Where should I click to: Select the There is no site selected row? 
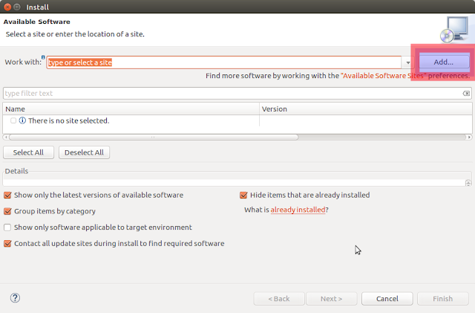237,120
